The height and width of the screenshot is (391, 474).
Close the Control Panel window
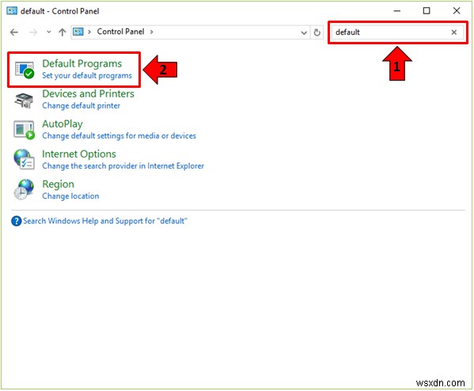(x=456, y=11)
